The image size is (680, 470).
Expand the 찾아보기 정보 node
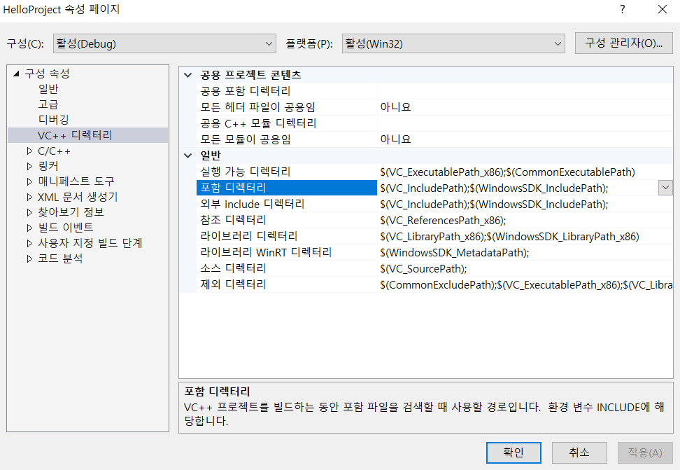point(29,212)
